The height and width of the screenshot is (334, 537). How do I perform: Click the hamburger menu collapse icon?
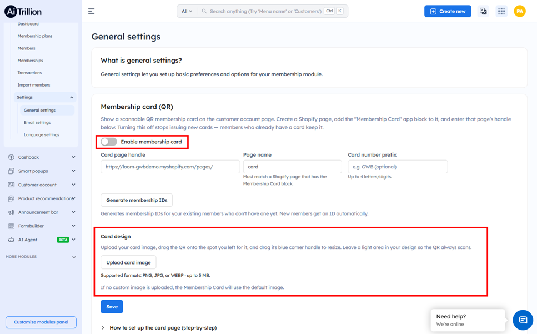click(x=91, y=11)
